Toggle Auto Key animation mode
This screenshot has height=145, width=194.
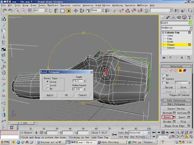pos(123,133)
